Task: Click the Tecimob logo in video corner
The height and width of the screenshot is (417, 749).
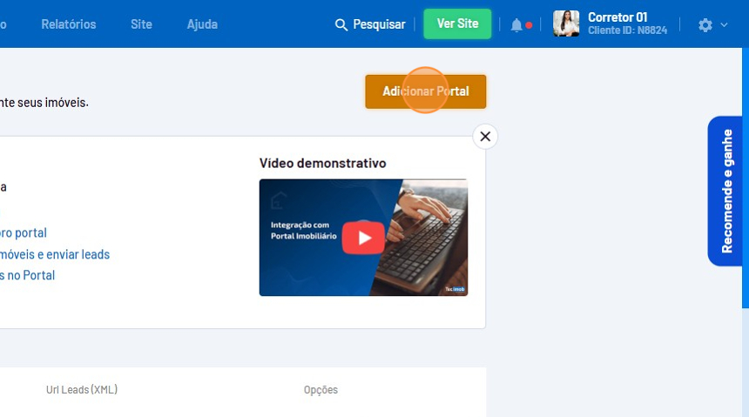Action: [x=455, y=289]
